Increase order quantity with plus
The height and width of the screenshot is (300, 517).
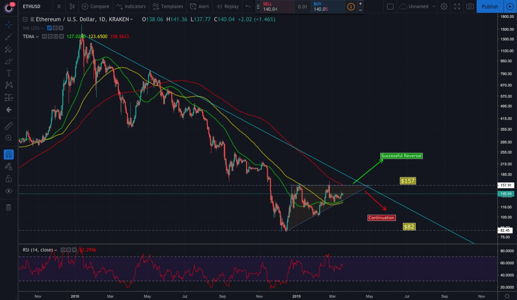coord(361,3)
